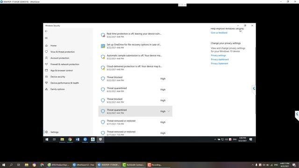Open the Home page in sidebar
This screenshot has width=299, height=168.
pyautogui.click(x=53, y=46)
